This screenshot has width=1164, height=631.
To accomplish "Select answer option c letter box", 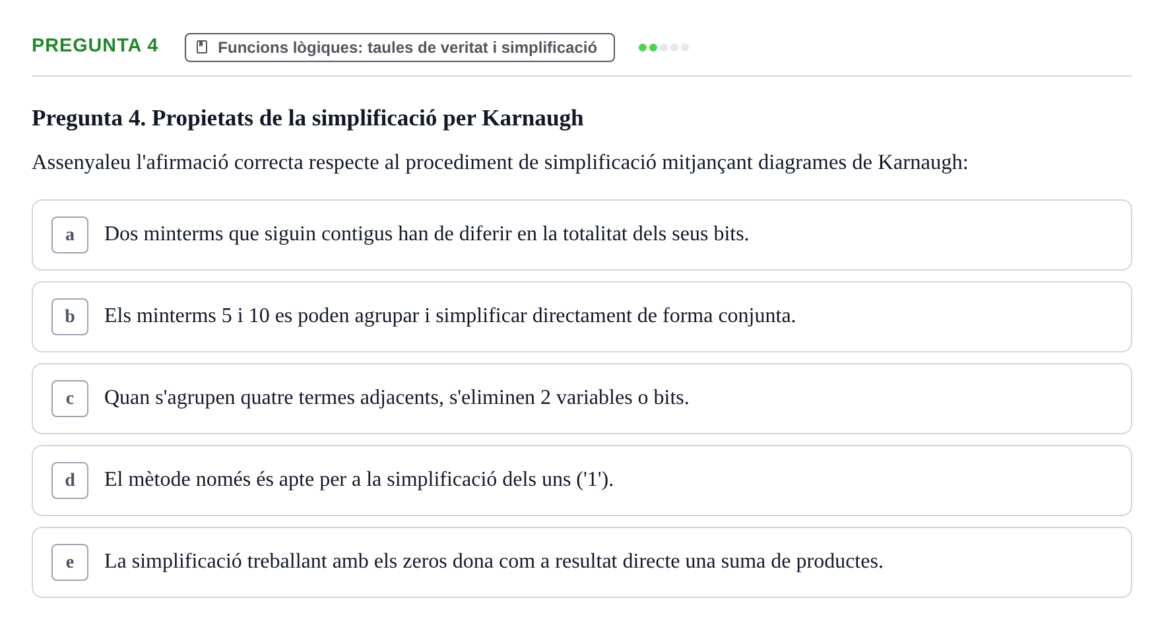I will [70, 399].
